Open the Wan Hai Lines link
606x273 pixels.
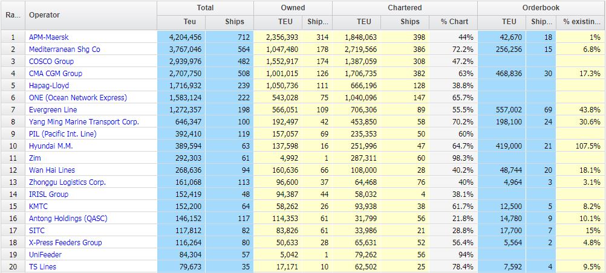point(52,170)
